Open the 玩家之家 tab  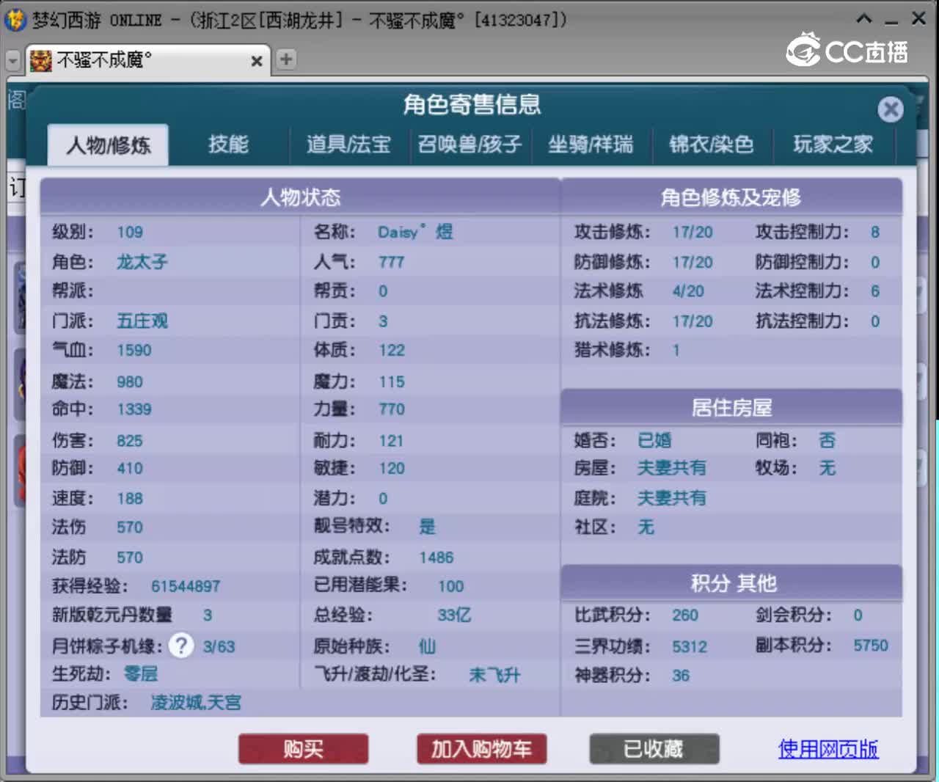click(x=833, y=145)
